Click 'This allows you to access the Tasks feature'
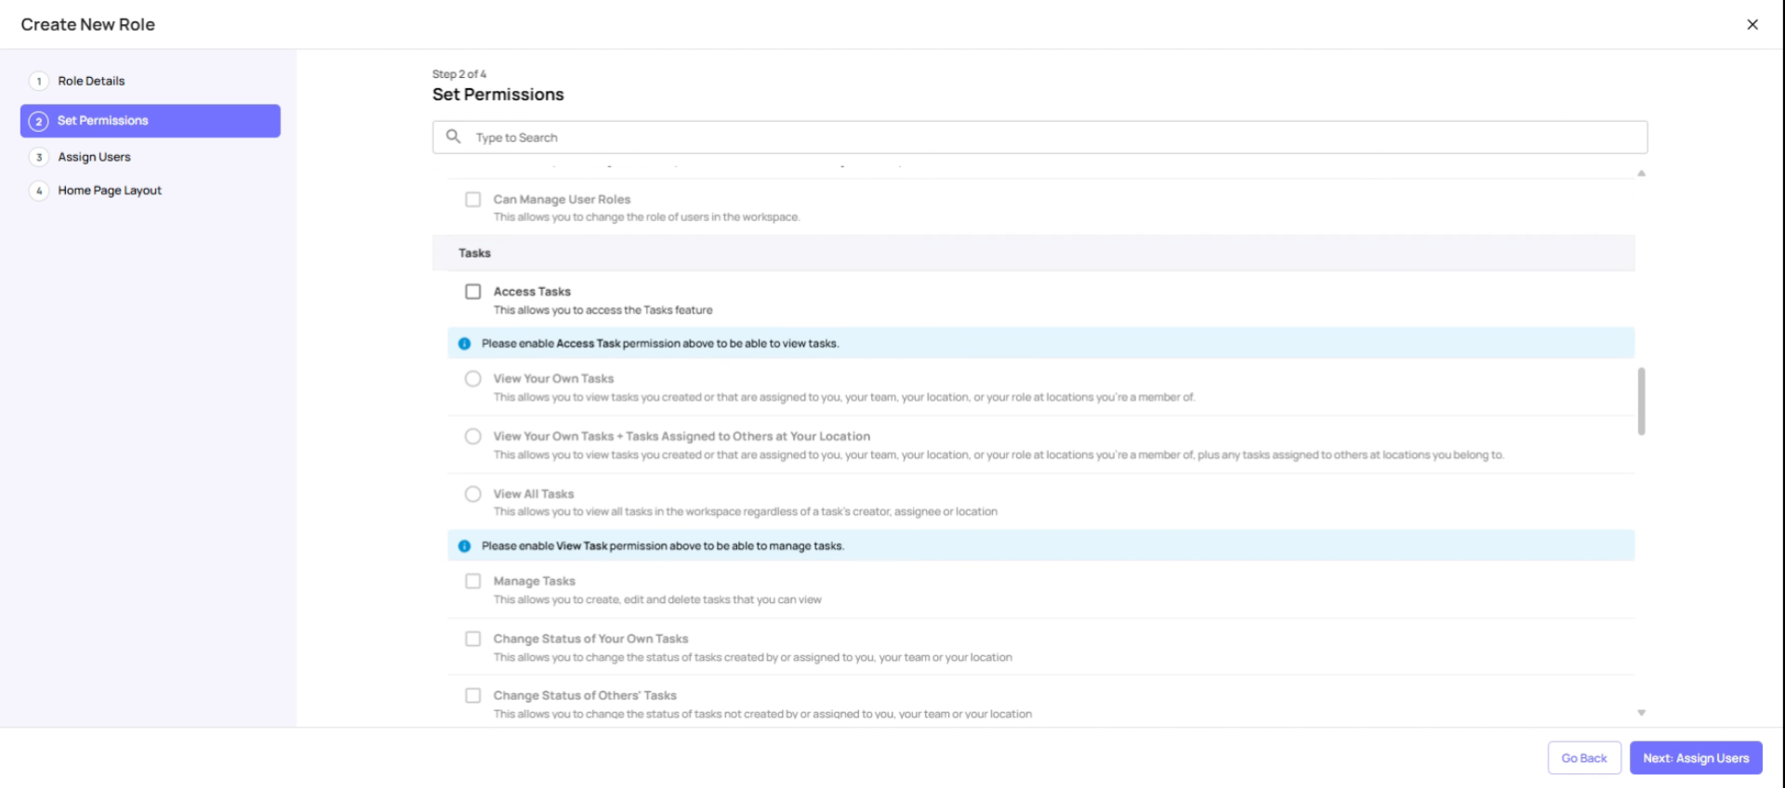Image resolution: width=1785 pixels, height=788 pixels. pyautogui.click(x=603, y=310)
